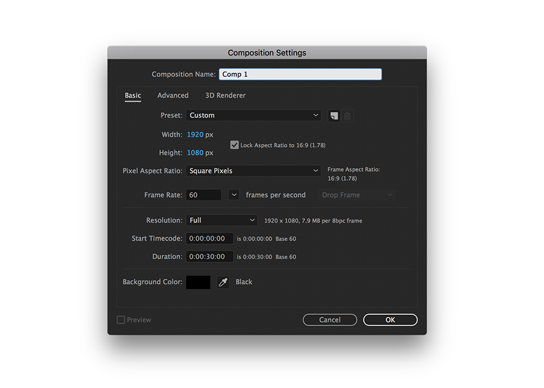Screen dimensions: 544x388
Task: Click the Height value 1080
Action: 195,153
